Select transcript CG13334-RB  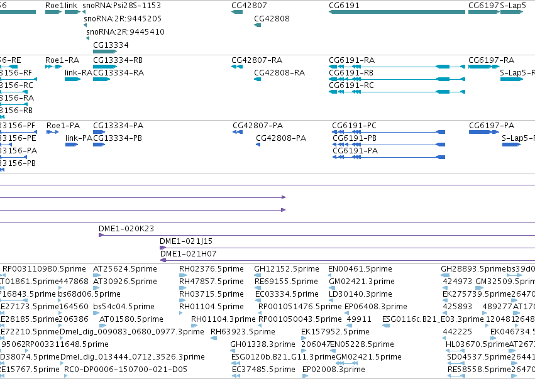118,60
